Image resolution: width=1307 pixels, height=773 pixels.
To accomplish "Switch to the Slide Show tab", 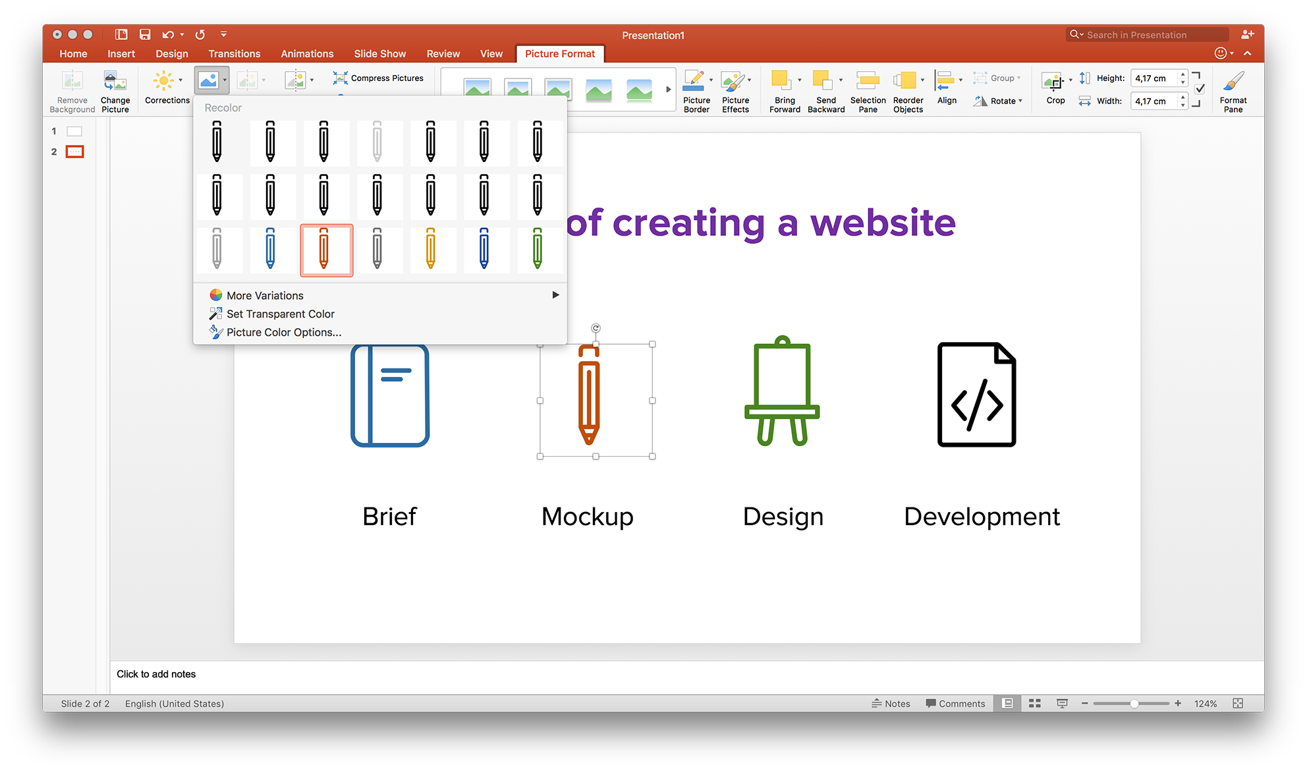I will [x=380, y=53].
